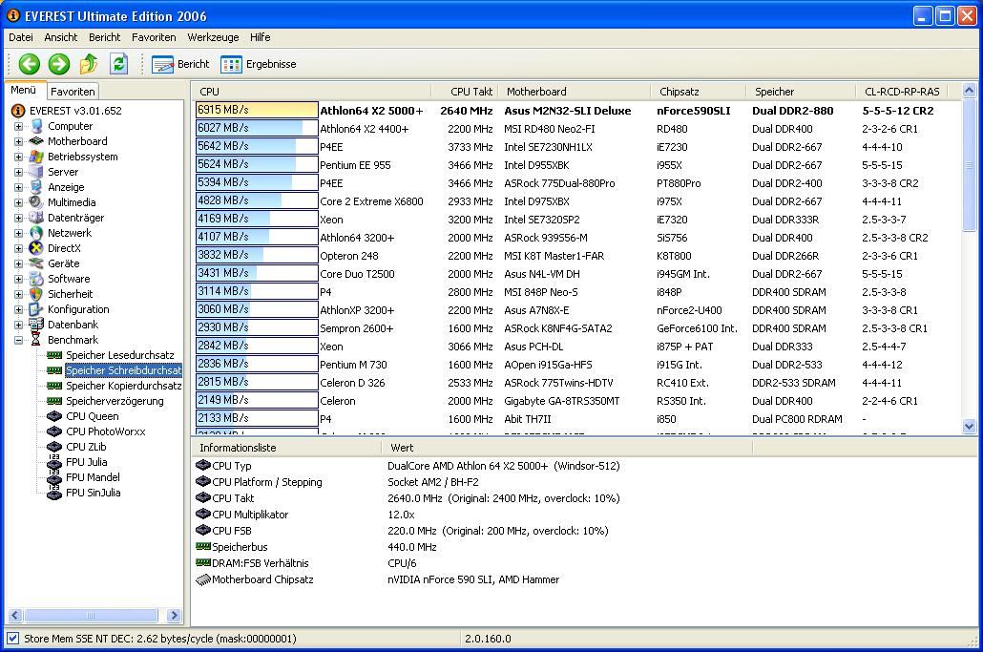The image size is (983, 652).
Task: Switch to the Favoriten sidebar tab
Action: pyautogui.click(x=73, y=92)
